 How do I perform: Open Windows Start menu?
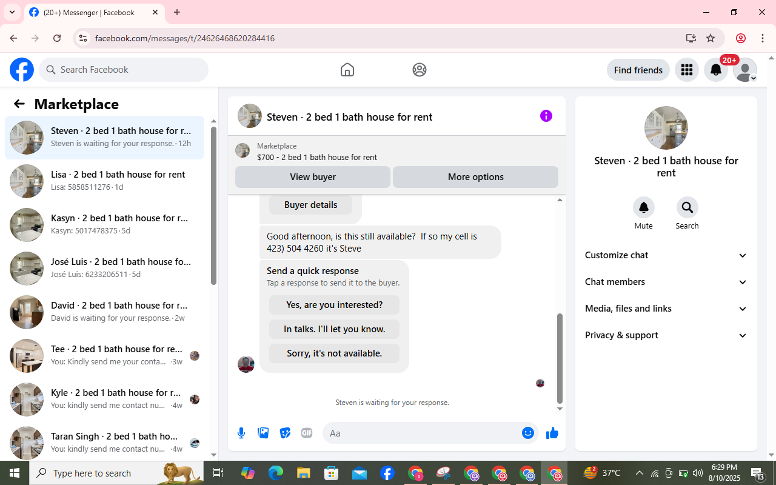(x=15, y=473)
